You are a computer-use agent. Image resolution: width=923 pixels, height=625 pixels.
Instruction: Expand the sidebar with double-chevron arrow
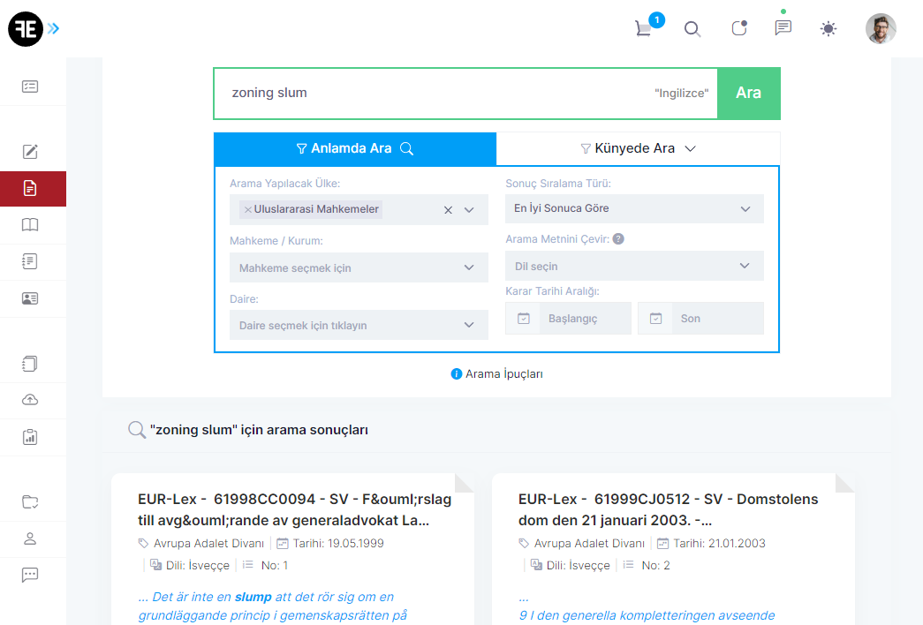[54, 29]
